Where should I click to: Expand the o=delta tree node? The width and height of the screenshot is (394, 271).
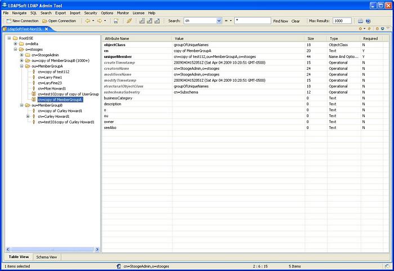[16, 43]
